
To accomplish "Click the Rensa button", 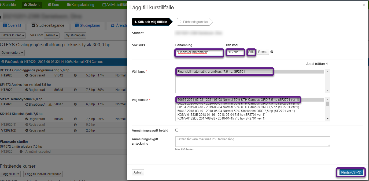I will pyautogui.click(x=263, y=52).
